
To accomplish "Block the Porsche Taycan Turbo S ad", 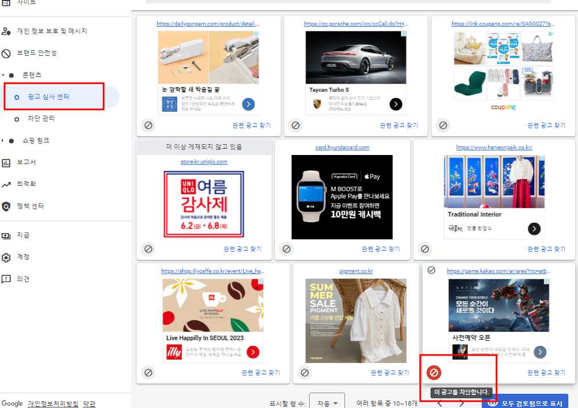I will coord(296,125).
